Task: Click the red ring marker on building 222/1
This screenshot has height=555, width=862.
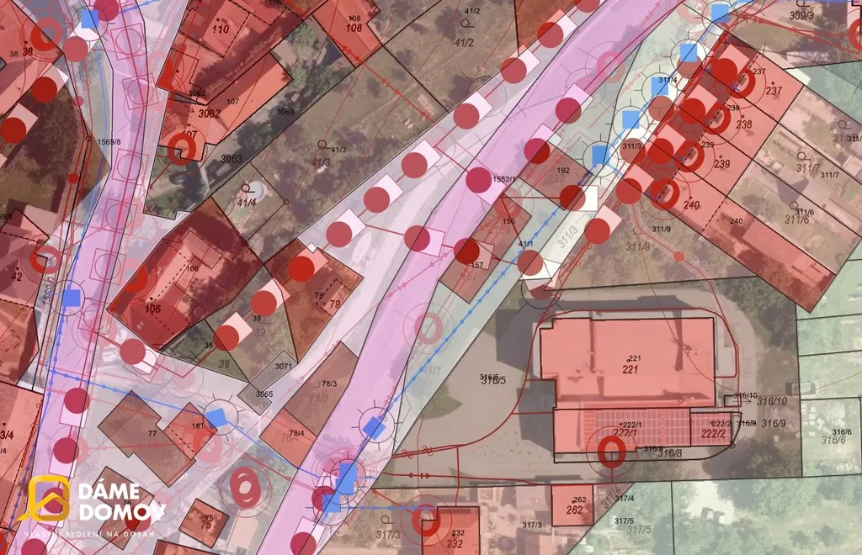Action: click(610, 452)
